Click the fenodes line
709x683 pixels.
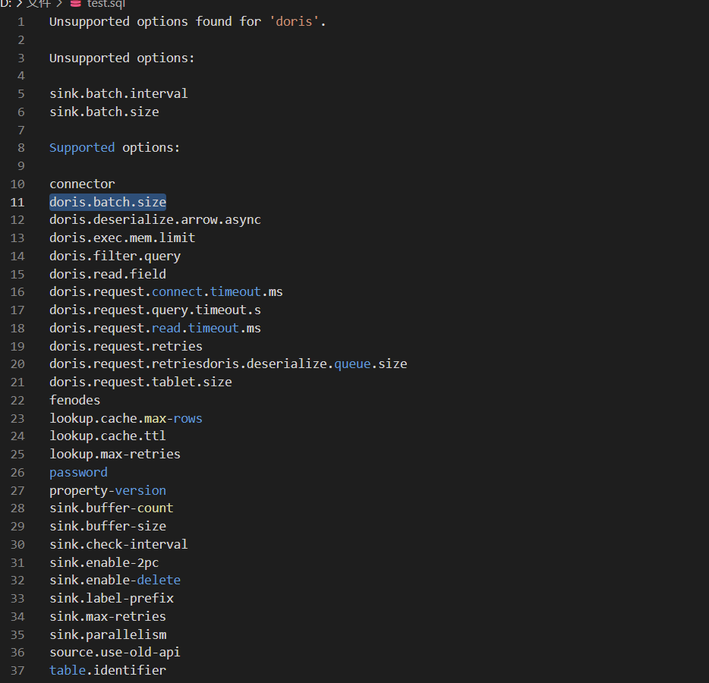pos(74,400)
